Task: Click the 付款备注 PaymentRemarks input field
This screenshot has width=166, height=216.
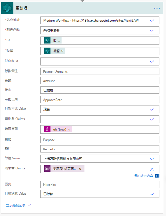Action: [99, 71]
